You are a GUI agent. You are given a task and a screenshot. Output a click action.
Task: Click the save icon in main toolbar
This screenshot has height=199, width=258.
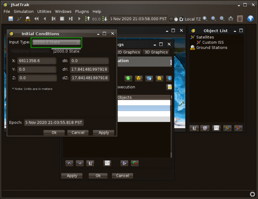(x=11, y=19)
